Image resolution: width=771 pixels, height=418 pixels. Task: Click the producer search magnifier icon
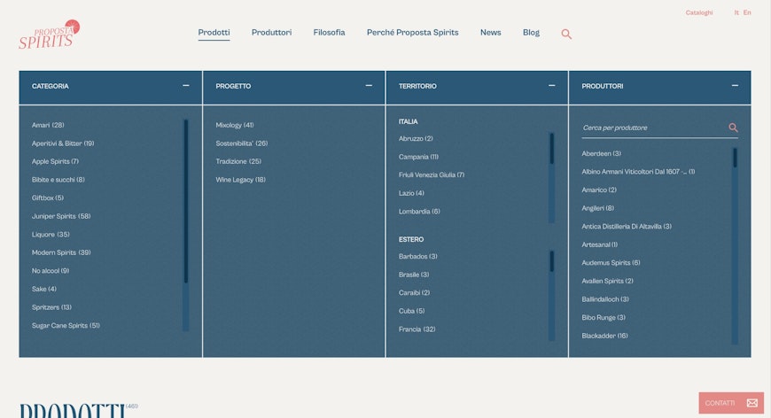(x=733, y=128)
